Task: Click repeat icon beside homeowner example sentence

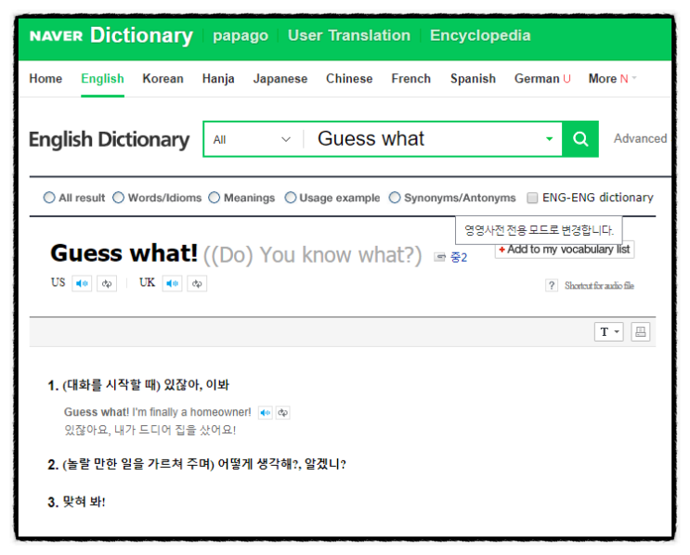Action: [x=282, y=412]
